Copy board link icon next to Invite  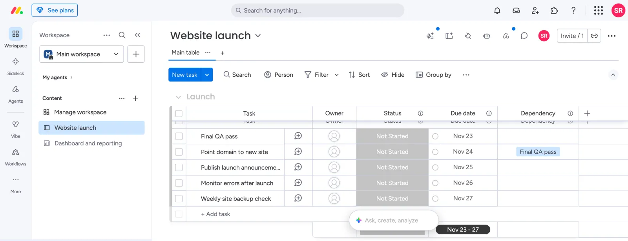click(x=594, y=36)
